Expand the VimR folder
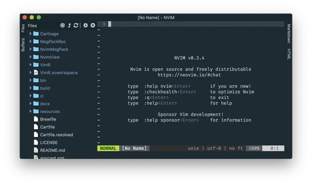Screen dimensions: 312x185 tap(30, 65)
